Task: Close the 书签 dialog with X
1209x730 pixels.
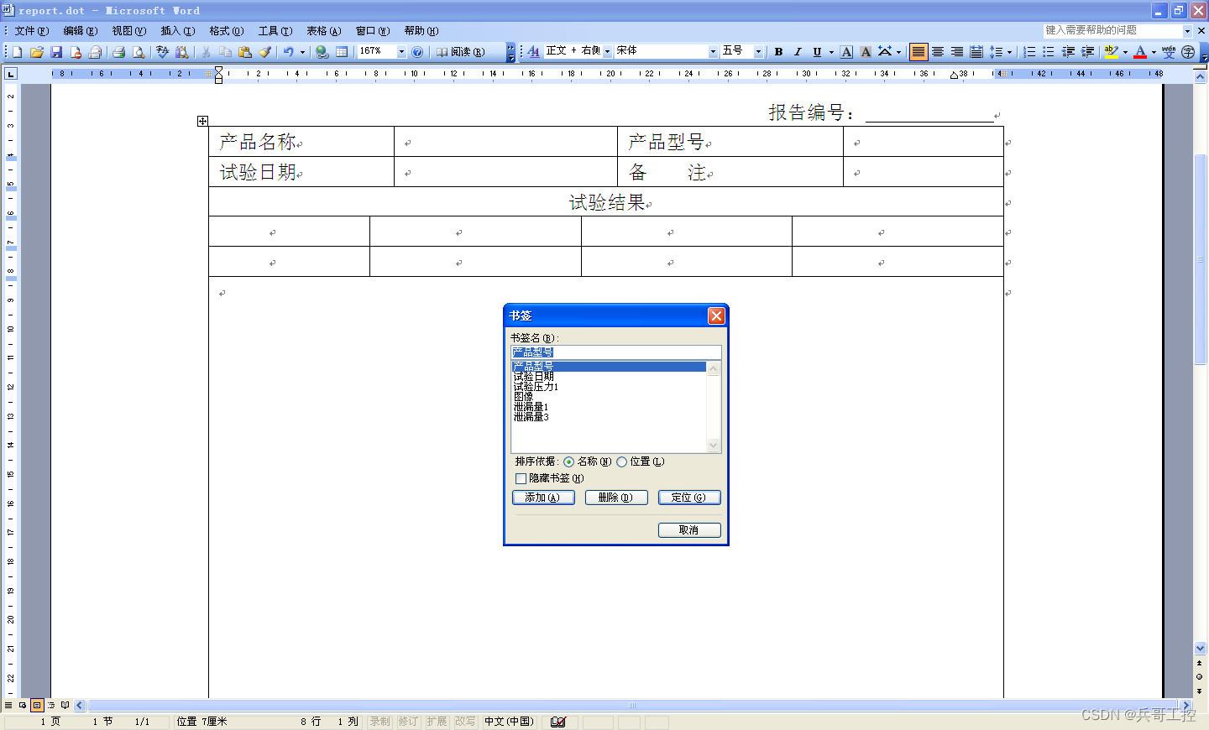Action: point(716,315)
